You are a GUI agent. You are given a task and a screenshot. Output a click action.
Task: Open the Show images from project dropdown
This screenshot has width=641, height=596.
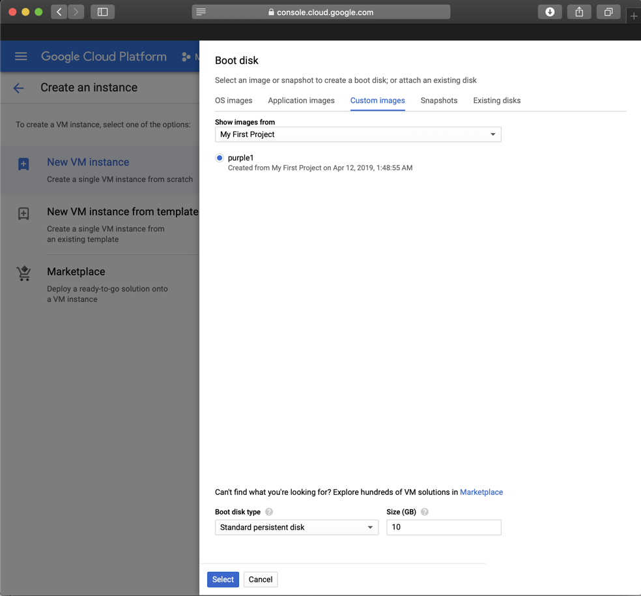click(x=358, y=134)
